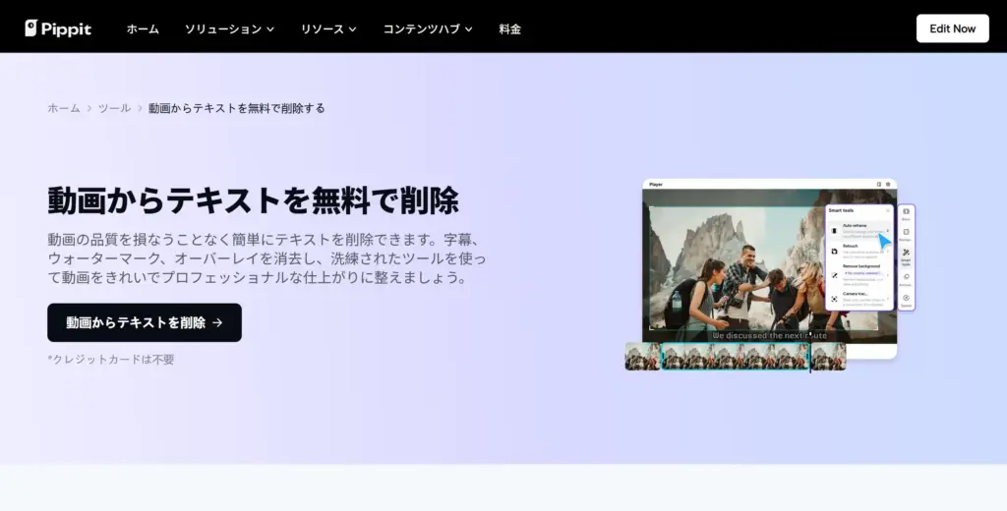
Task: Choose Retouch in Smart tools panel
Action: 859,251
